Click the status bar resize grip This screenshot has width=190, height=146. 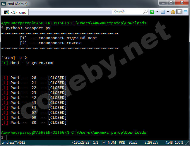point(186,142)
